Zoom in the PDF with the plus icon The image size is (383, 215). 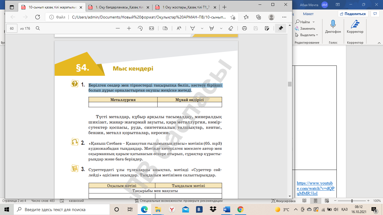(x=129, y=28)
